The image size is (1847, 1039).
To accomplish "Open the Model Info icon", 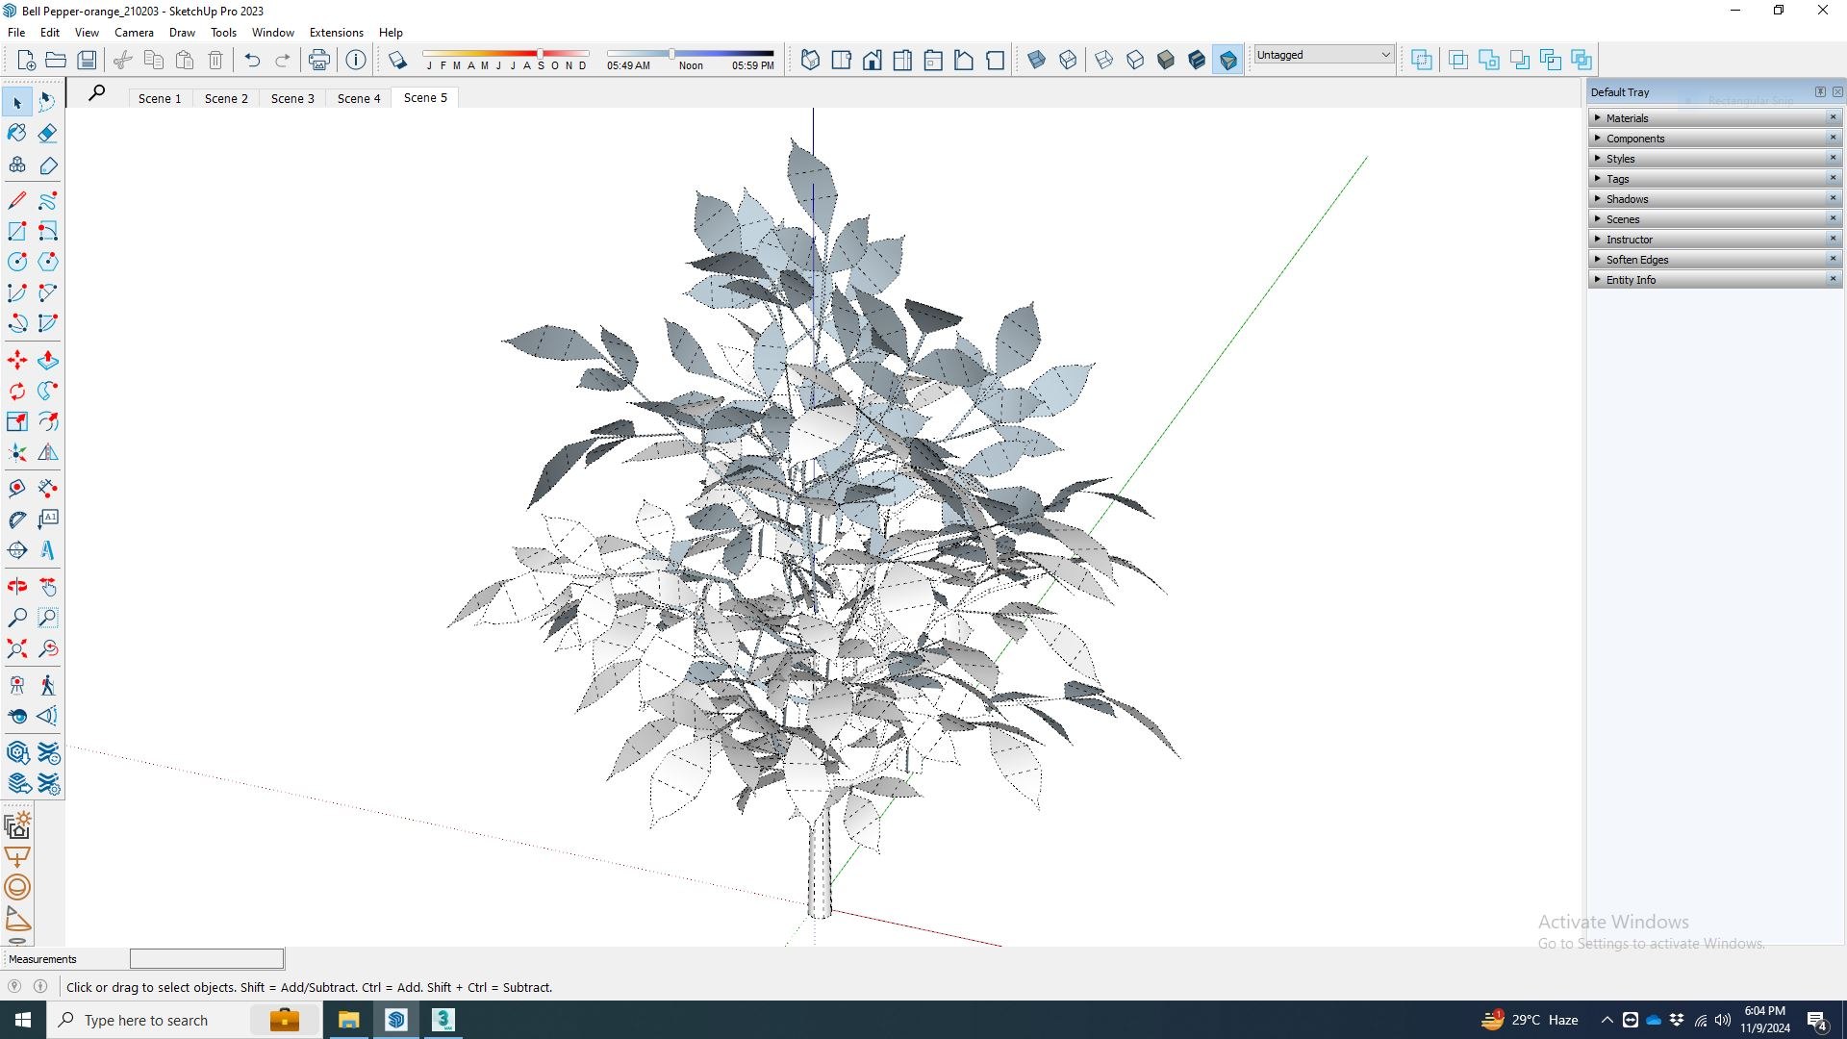I will [356, 60].
